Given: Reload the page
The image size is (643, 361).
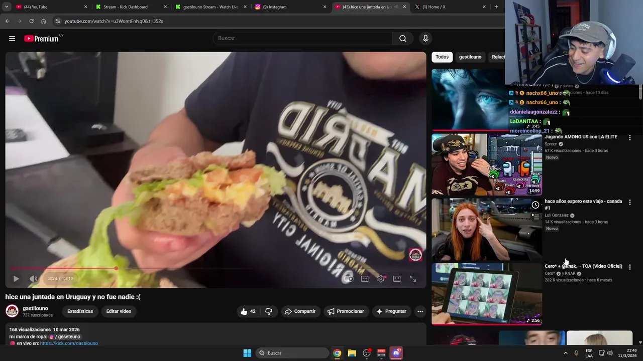Looking at the screenshot, I should coord(31,21).
